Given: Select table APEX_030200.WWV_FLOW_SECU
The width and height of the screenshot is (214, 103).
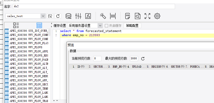Looking at the screenshot, I should [x=27, y=84].
